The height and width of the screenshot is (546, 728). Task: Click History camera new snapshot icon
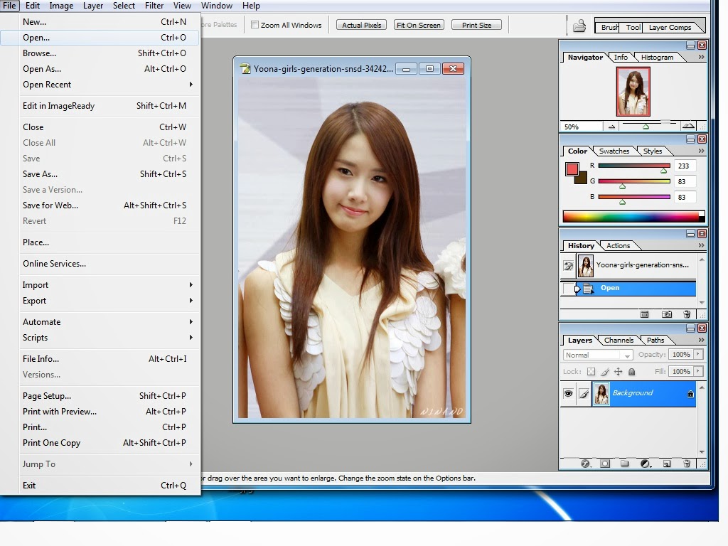pyautogui.click(x=667, y=314)
